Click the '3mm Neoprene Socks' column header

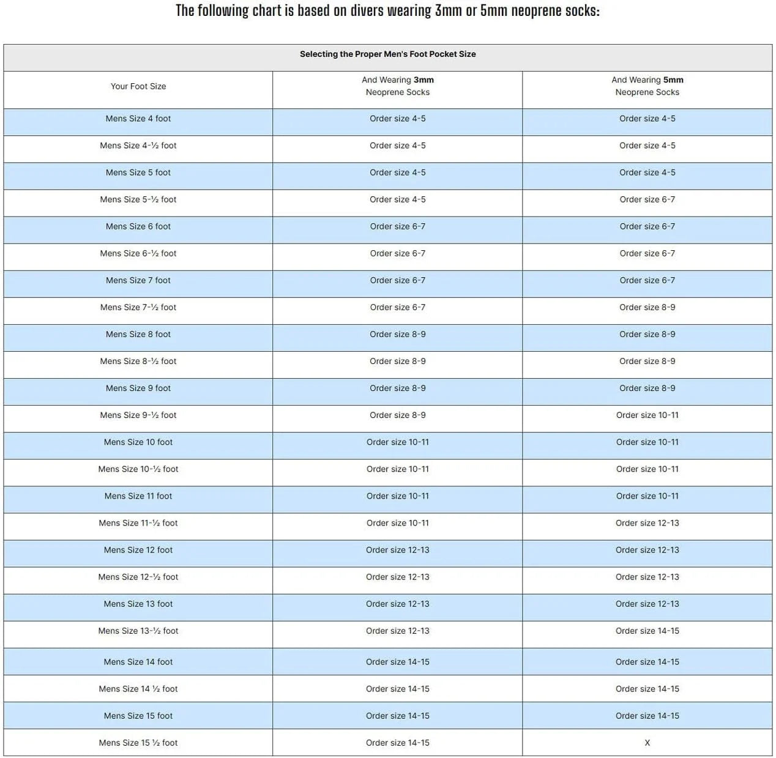coord(398,86)
